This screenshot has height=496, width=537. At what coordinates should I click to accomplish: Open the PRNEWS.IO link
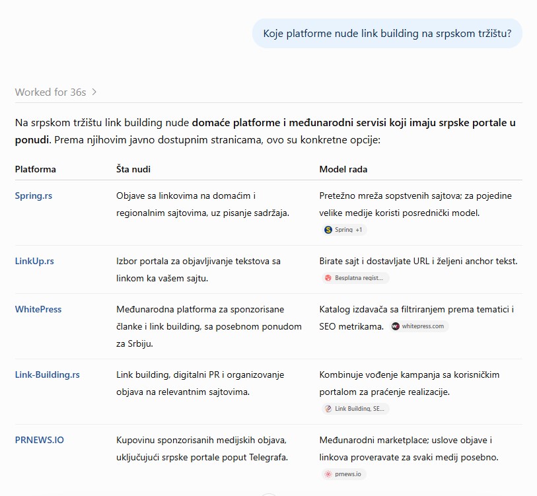pyautogui.click(x=40, y=440)
